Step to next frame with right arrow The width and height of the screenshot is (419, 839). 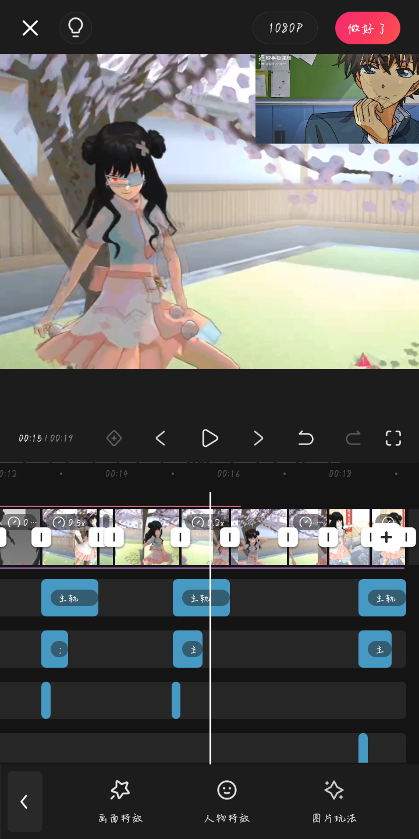(258, 438)
